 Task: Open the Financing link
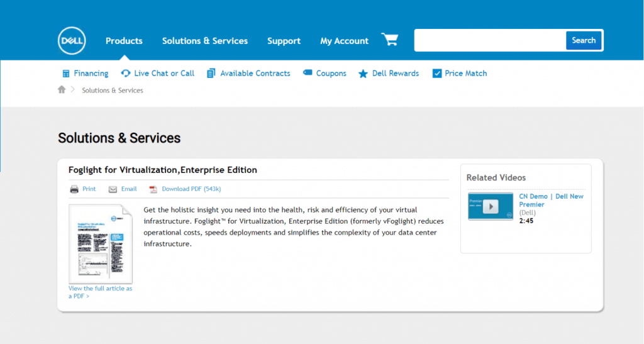pos(91,73)
